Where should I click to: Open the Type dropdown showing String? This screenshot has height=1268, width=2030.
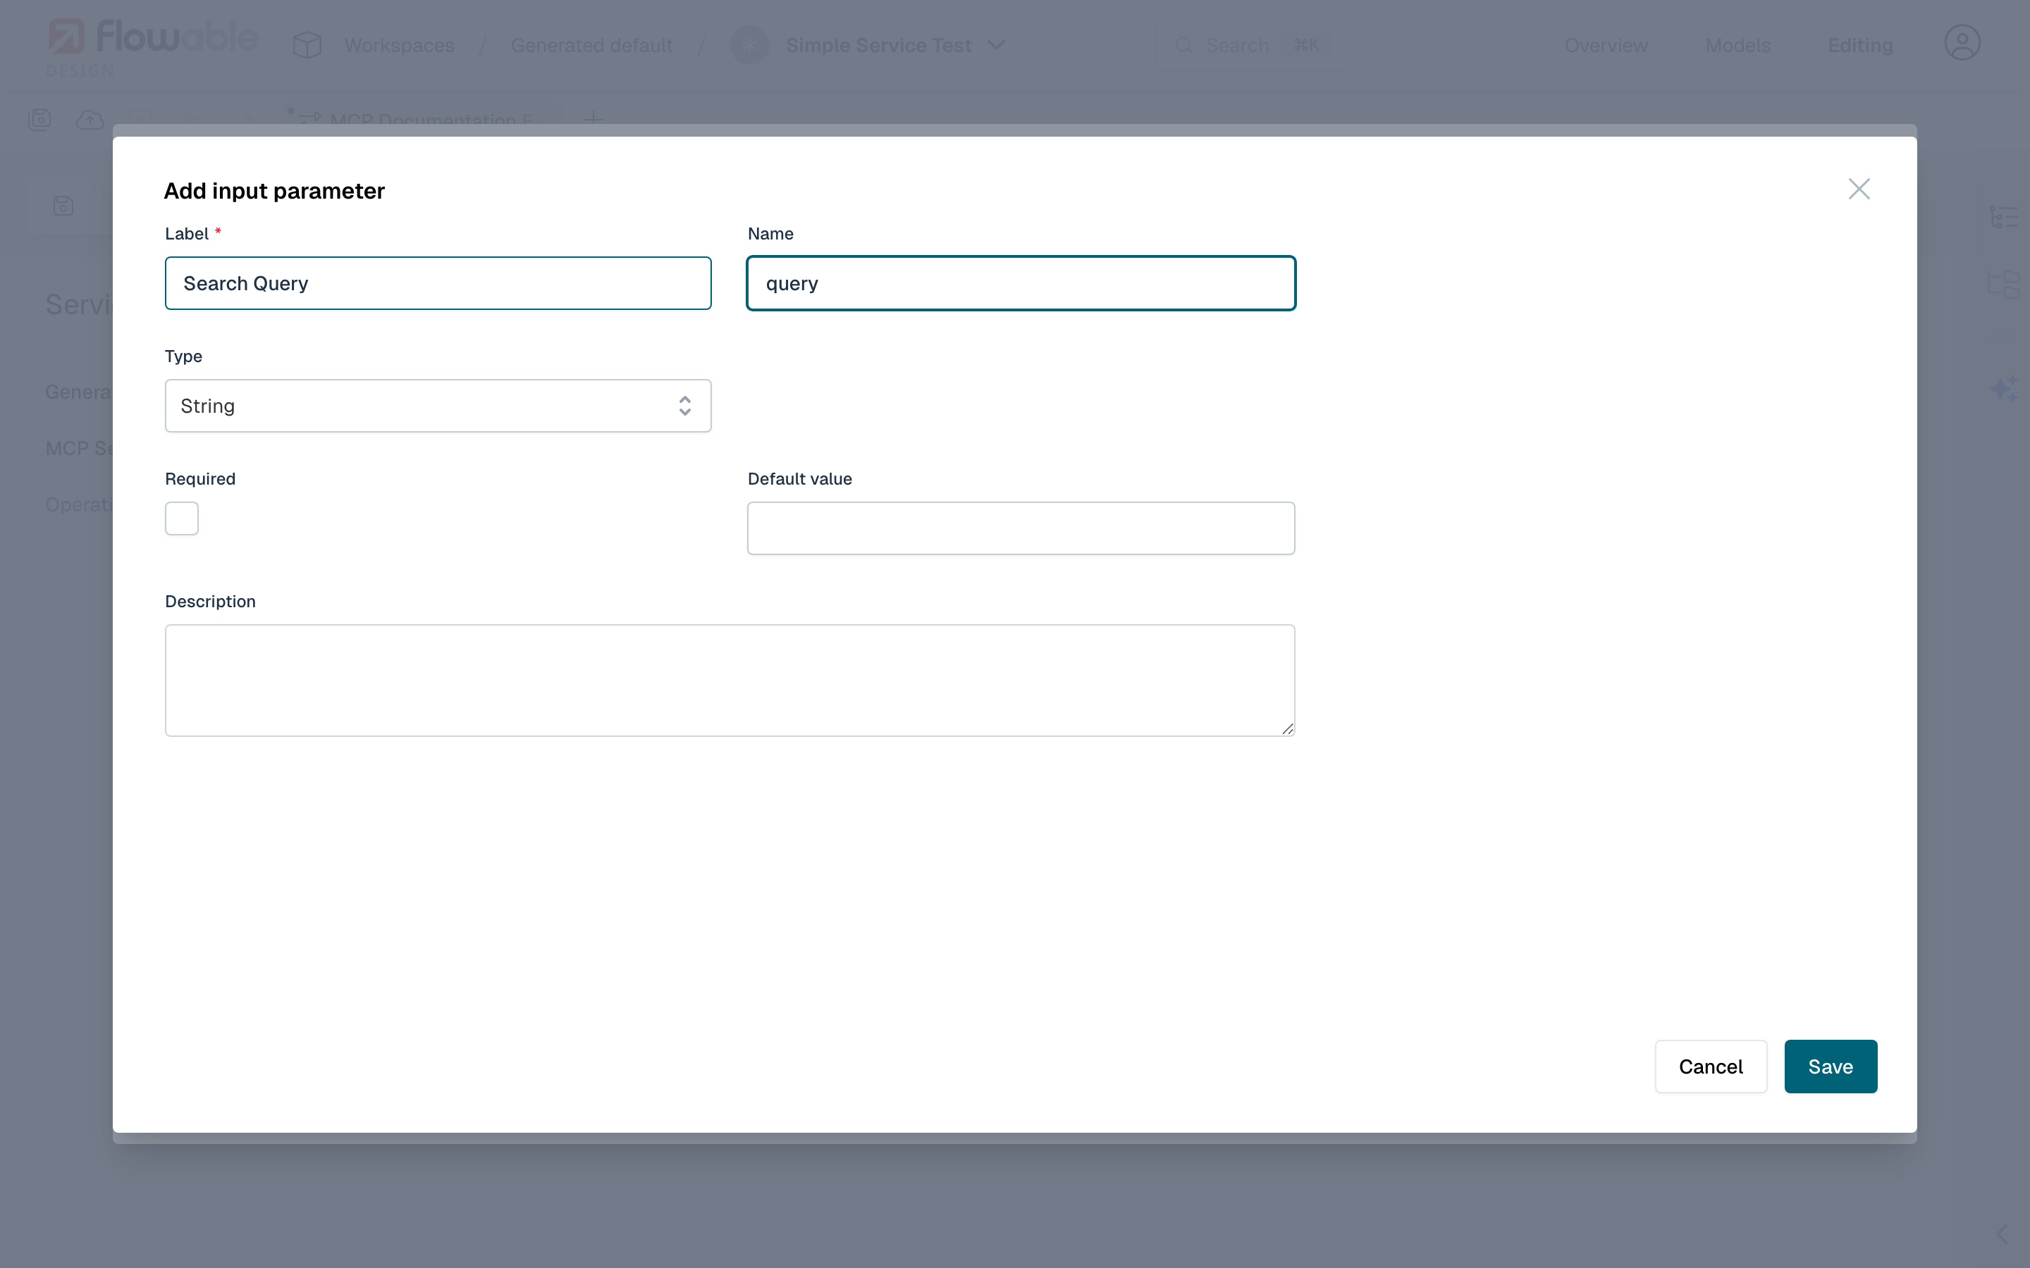(x=437, y=405)
